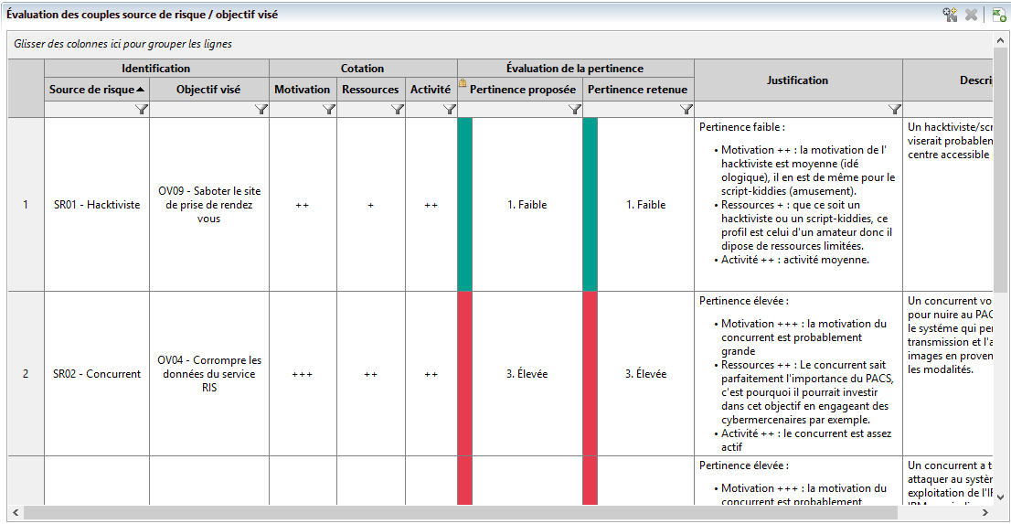The height and width of the screenshot is (524, 1011).
Task: Click proposed relevance 1. Faible cell
Action: pos(527,205)
